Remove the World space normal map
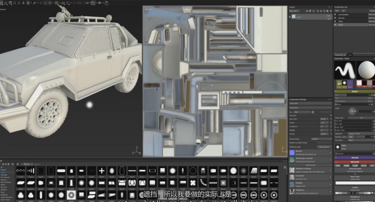The image size is (375, 202). 330,160
